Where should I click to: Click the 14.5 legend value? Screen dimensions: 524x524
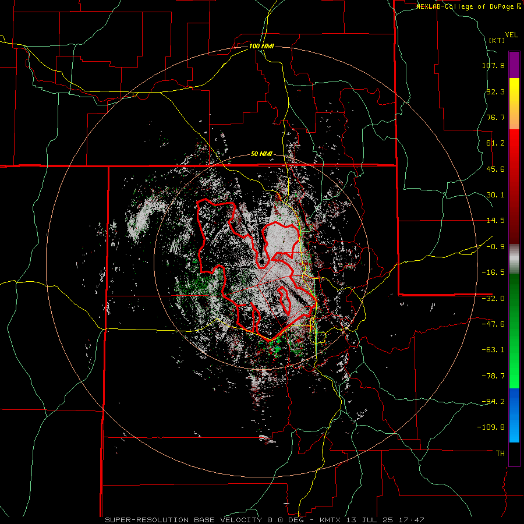pyautogui.click(x=495, y=221)
